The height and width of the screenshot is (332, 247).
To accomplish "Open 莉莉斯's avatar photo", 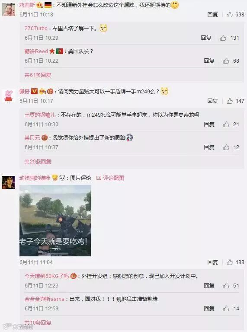I will click(9, 10).
